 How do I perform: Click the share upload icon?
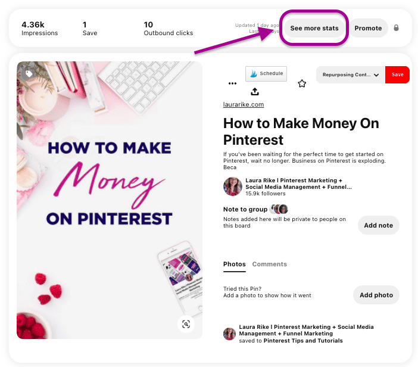coord(255,92)
